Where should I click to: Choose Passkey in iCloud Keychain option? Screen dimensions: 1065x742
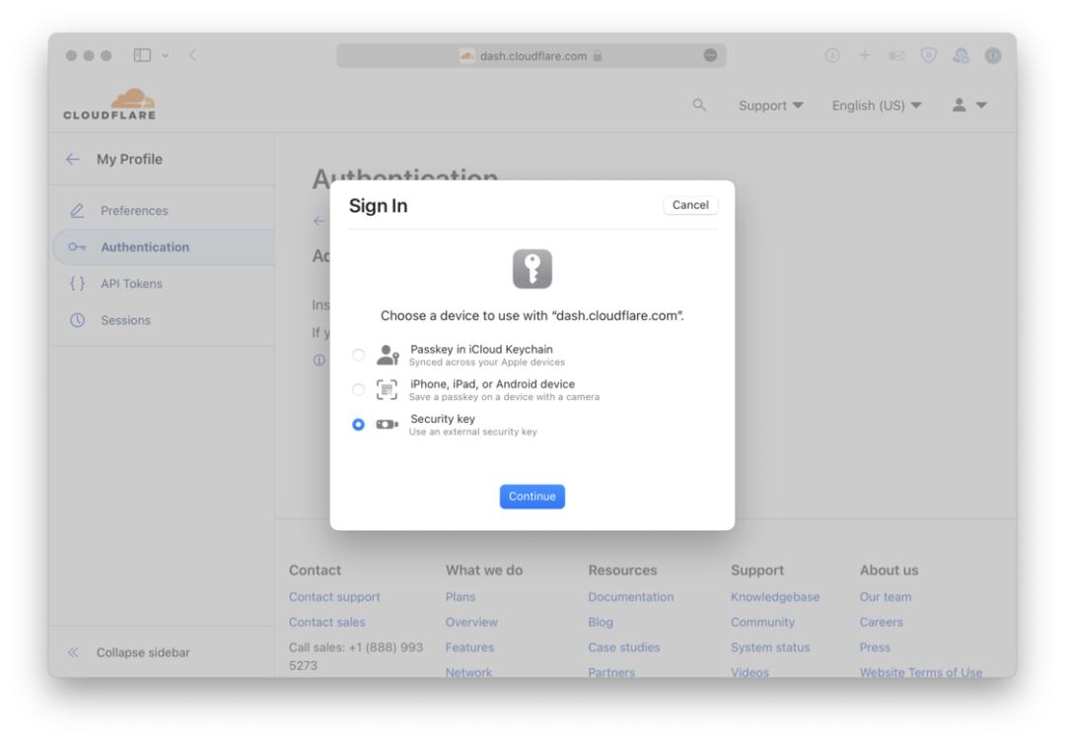click(x=358, y=355)
